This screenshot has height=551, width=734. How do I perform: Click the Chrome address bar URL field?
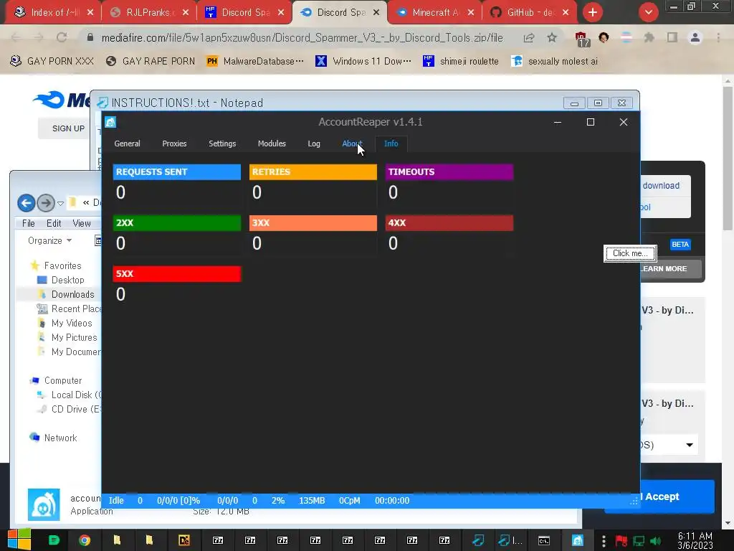302,37
